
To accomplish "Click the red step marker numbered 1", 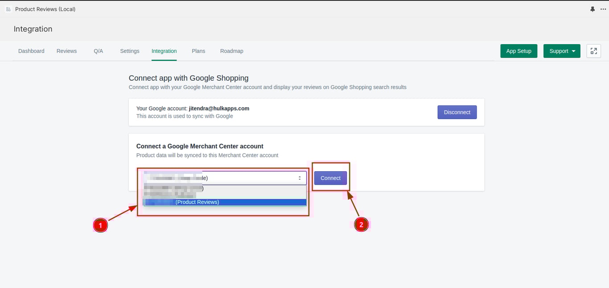I will pos(100,226).
